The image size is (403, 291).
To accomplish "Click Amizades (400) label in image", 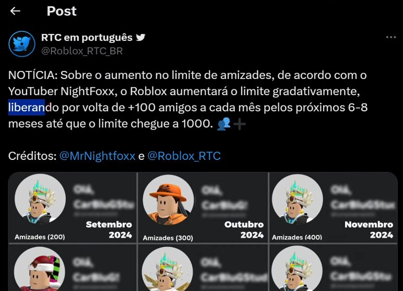I will point(297,237).
